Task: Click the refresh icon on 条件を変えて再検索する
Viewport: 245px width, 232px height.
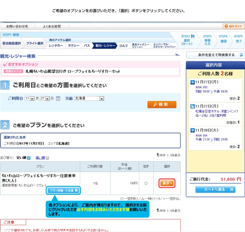Action: pos(241,55)
